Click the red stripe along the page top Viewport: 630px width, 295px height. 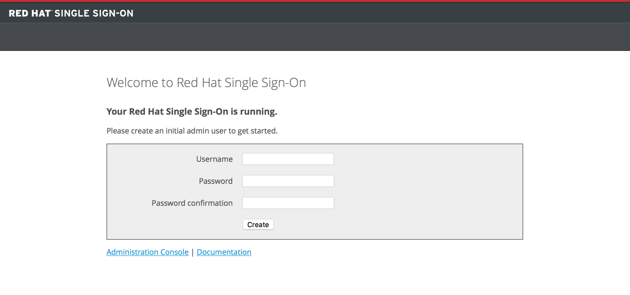click(x=314, y=1)
